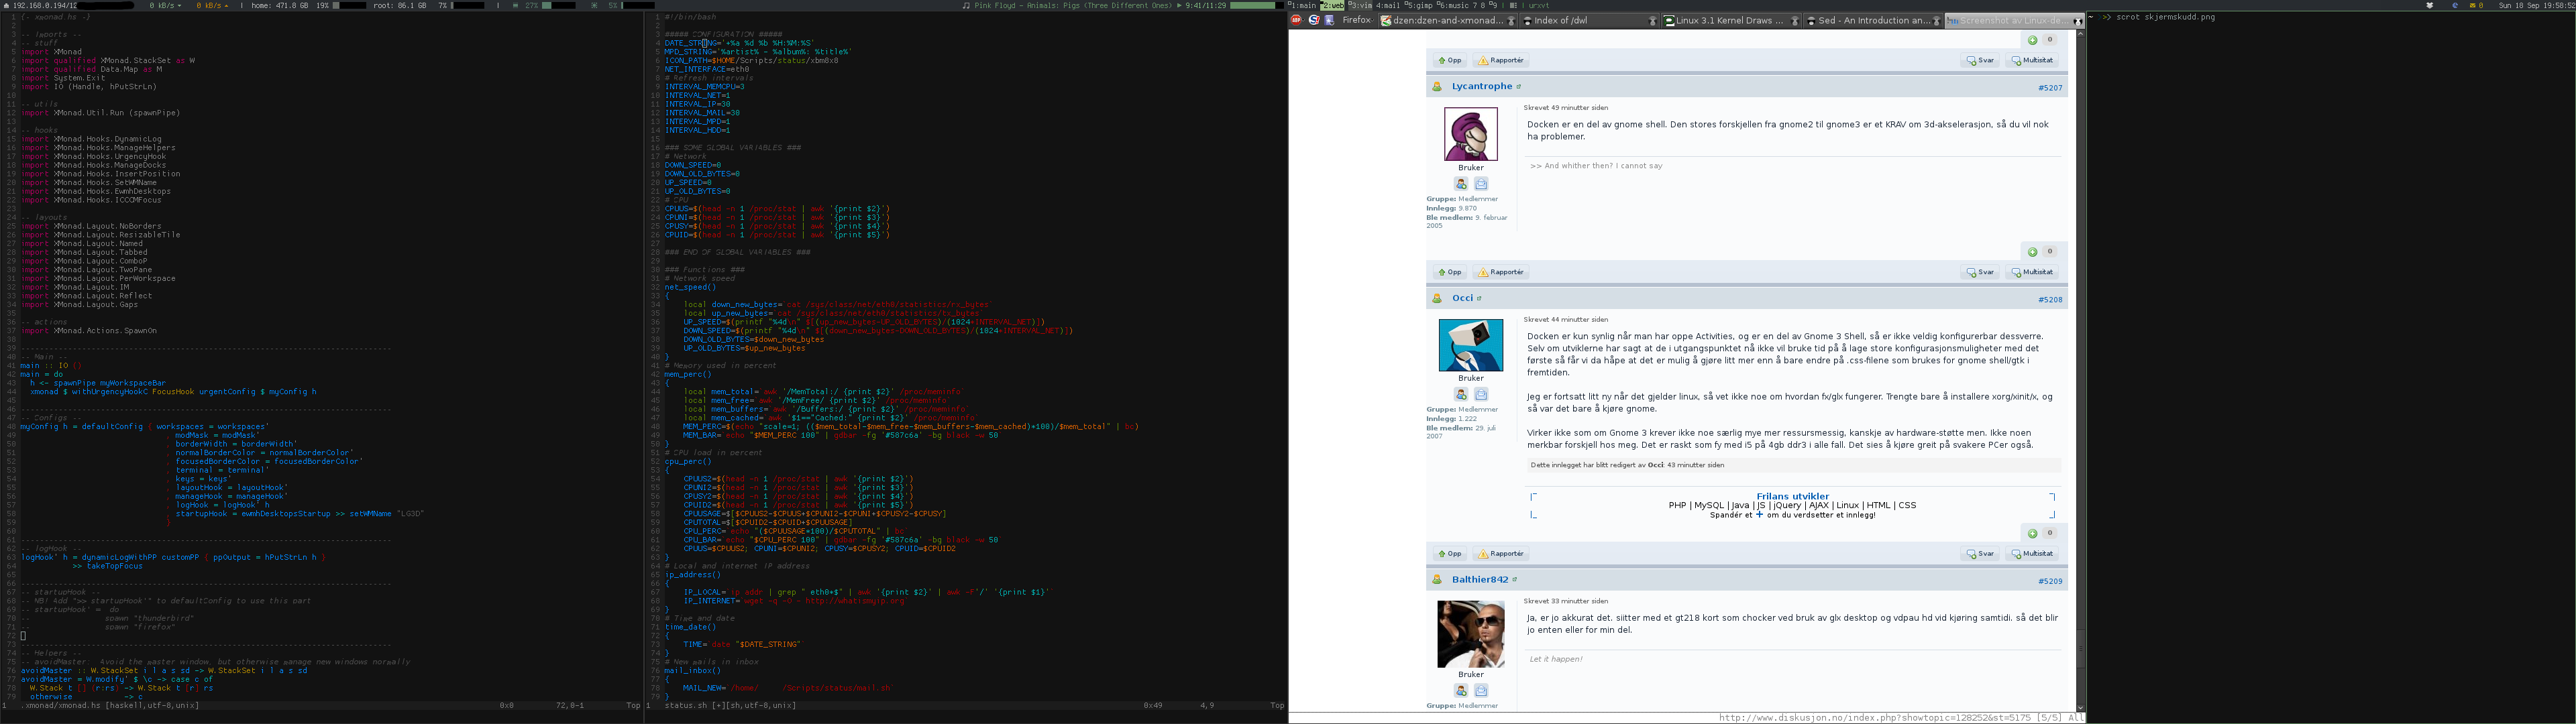Open the post number #5207 link
The width and height of the screenshot is (2576, 724).
[x=2050, y=88]
